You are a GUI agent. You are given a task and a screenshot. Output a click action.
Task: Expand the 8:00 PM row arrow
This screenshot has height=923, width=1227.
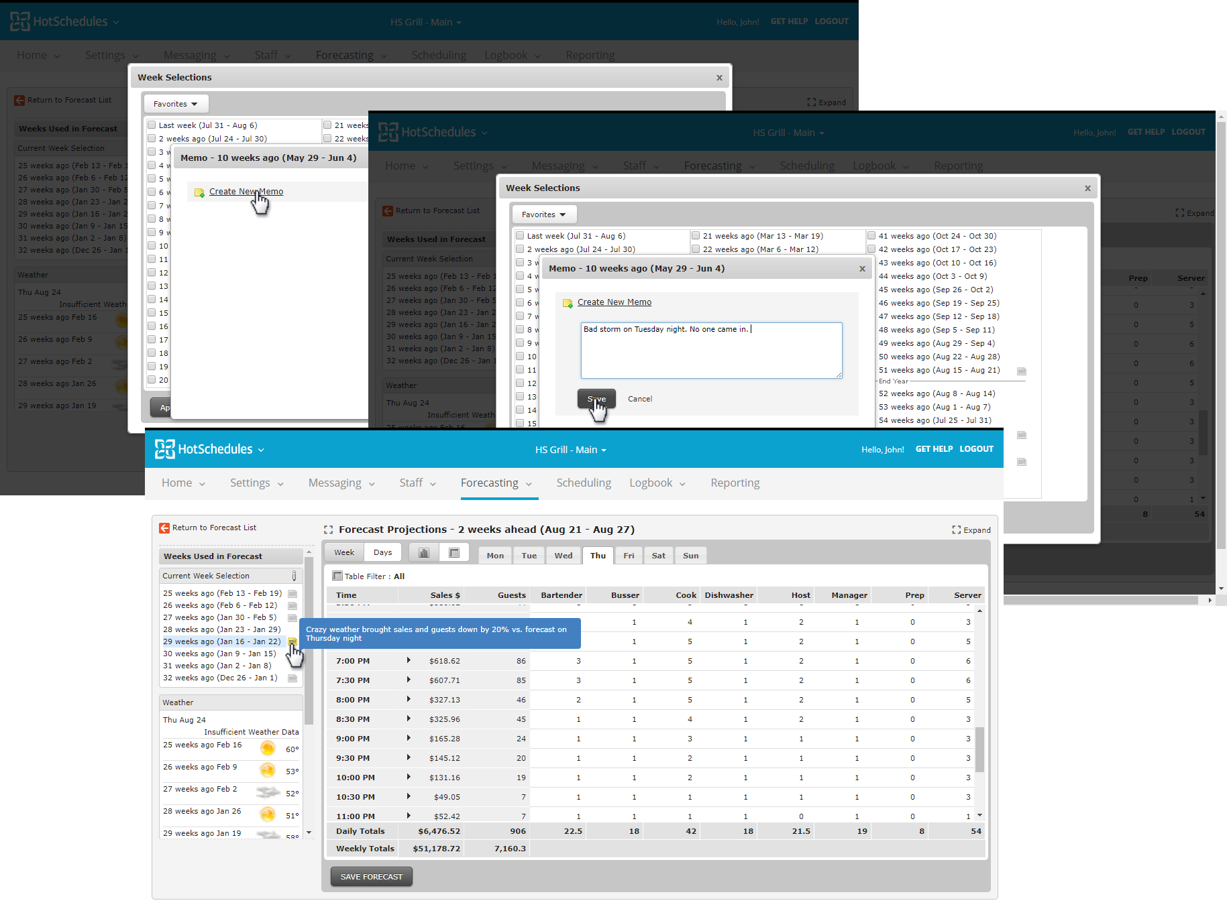(x=409, y=699)
